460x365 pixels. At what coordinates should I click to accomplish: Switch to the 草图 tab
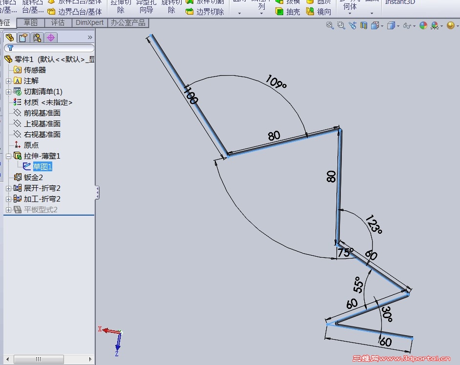coord(30,22)
